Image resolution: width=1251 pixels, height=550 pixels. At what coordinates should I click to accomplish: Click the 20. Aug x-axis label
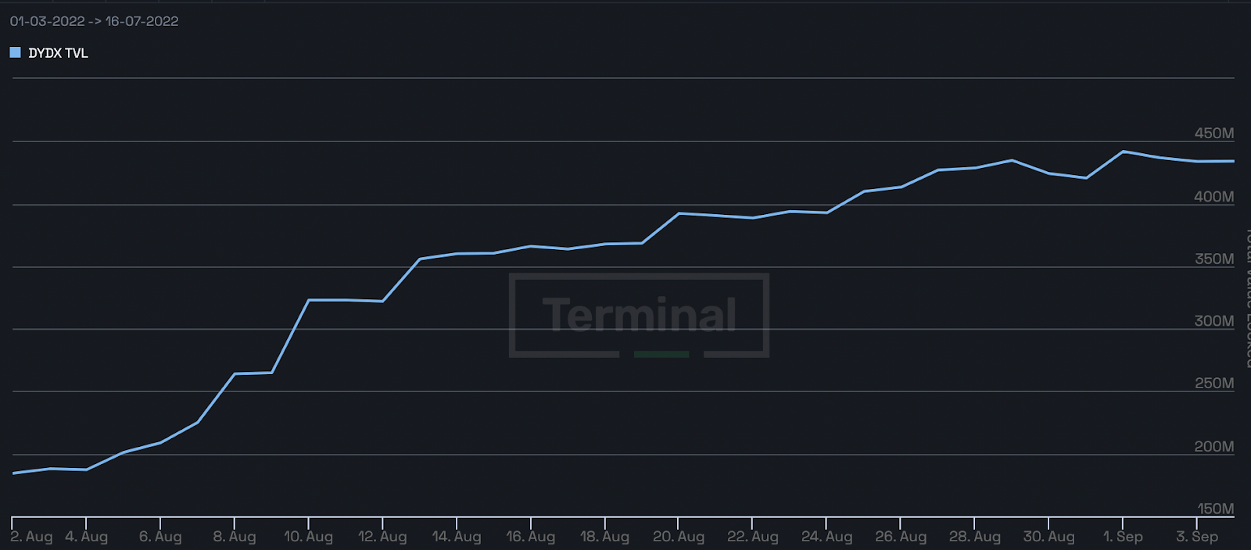click(x=679, y=537)
